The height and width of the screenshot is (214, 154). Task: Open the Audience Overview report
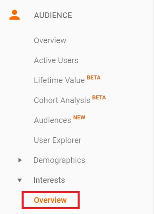(50, 40)
